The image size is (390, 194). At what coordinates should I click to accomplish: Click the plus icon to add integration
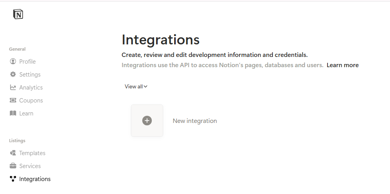(147, 121)
